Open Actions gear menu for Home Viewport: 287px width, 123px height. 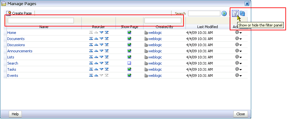click(x=238, y=33)
